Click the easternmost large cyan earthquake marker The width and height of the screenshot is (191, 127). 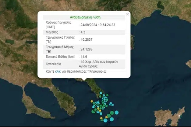point(117,112)
